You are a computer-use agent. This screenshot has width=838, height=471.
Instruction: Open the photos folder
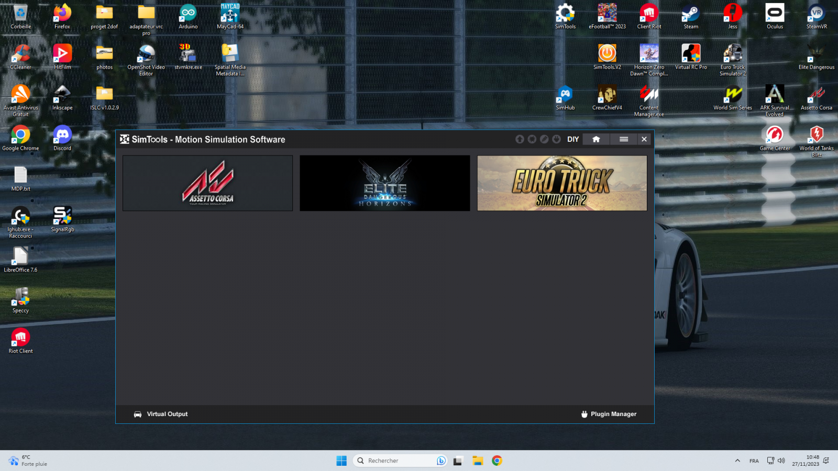(x=104, y=57)
